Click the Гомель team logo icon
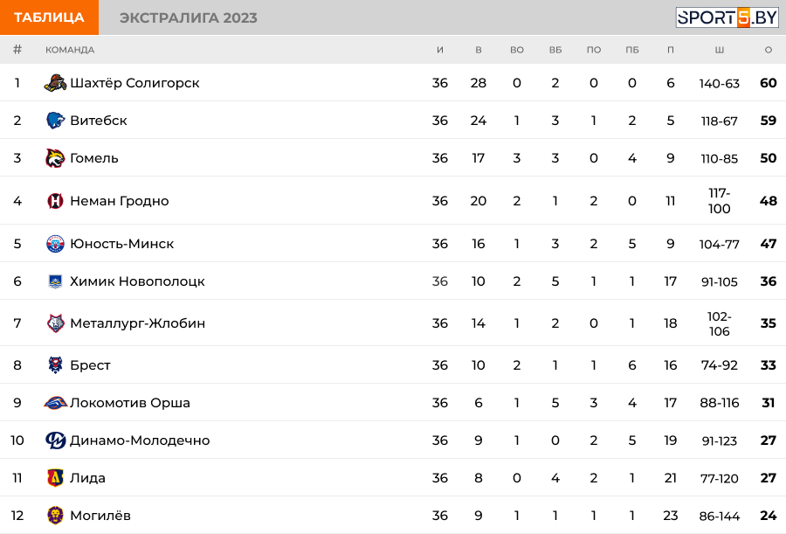This screenshot has width=786, height=534. (55, 158)
